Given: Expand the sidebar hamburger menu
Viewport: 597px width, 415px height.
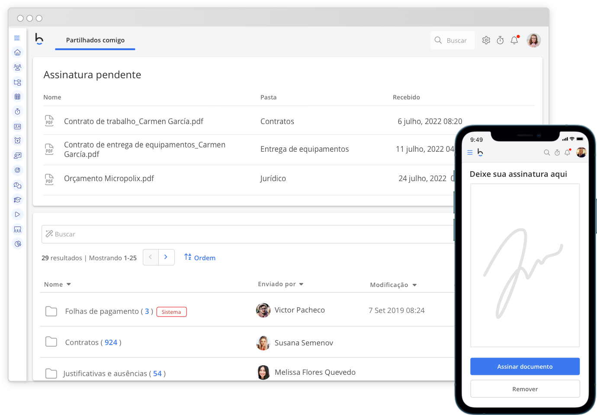Looking at the screenshot, I should (x=17, y=38).
